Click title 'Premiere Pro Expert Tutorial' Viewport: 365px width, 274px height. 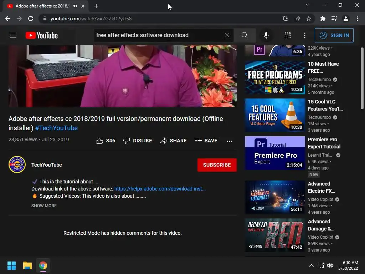click(x=324, y=143)
